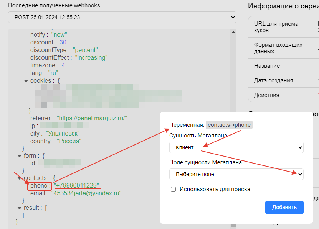319x229 pixels.
Task: Collapse the contacts node triangle
Action: pyautogui.click(x=20, y=178)
